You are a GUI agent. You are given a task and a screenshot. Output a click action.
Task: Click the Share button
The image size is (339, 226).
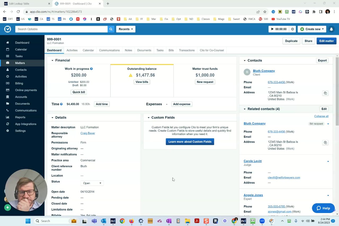pos(308,41)
